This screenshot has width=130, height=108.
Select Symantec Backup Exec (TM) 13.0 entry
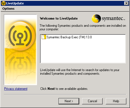point(69,37)
